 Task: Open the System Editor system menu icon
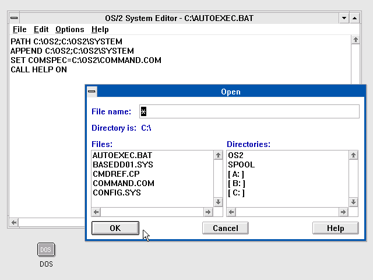[14, 18]
